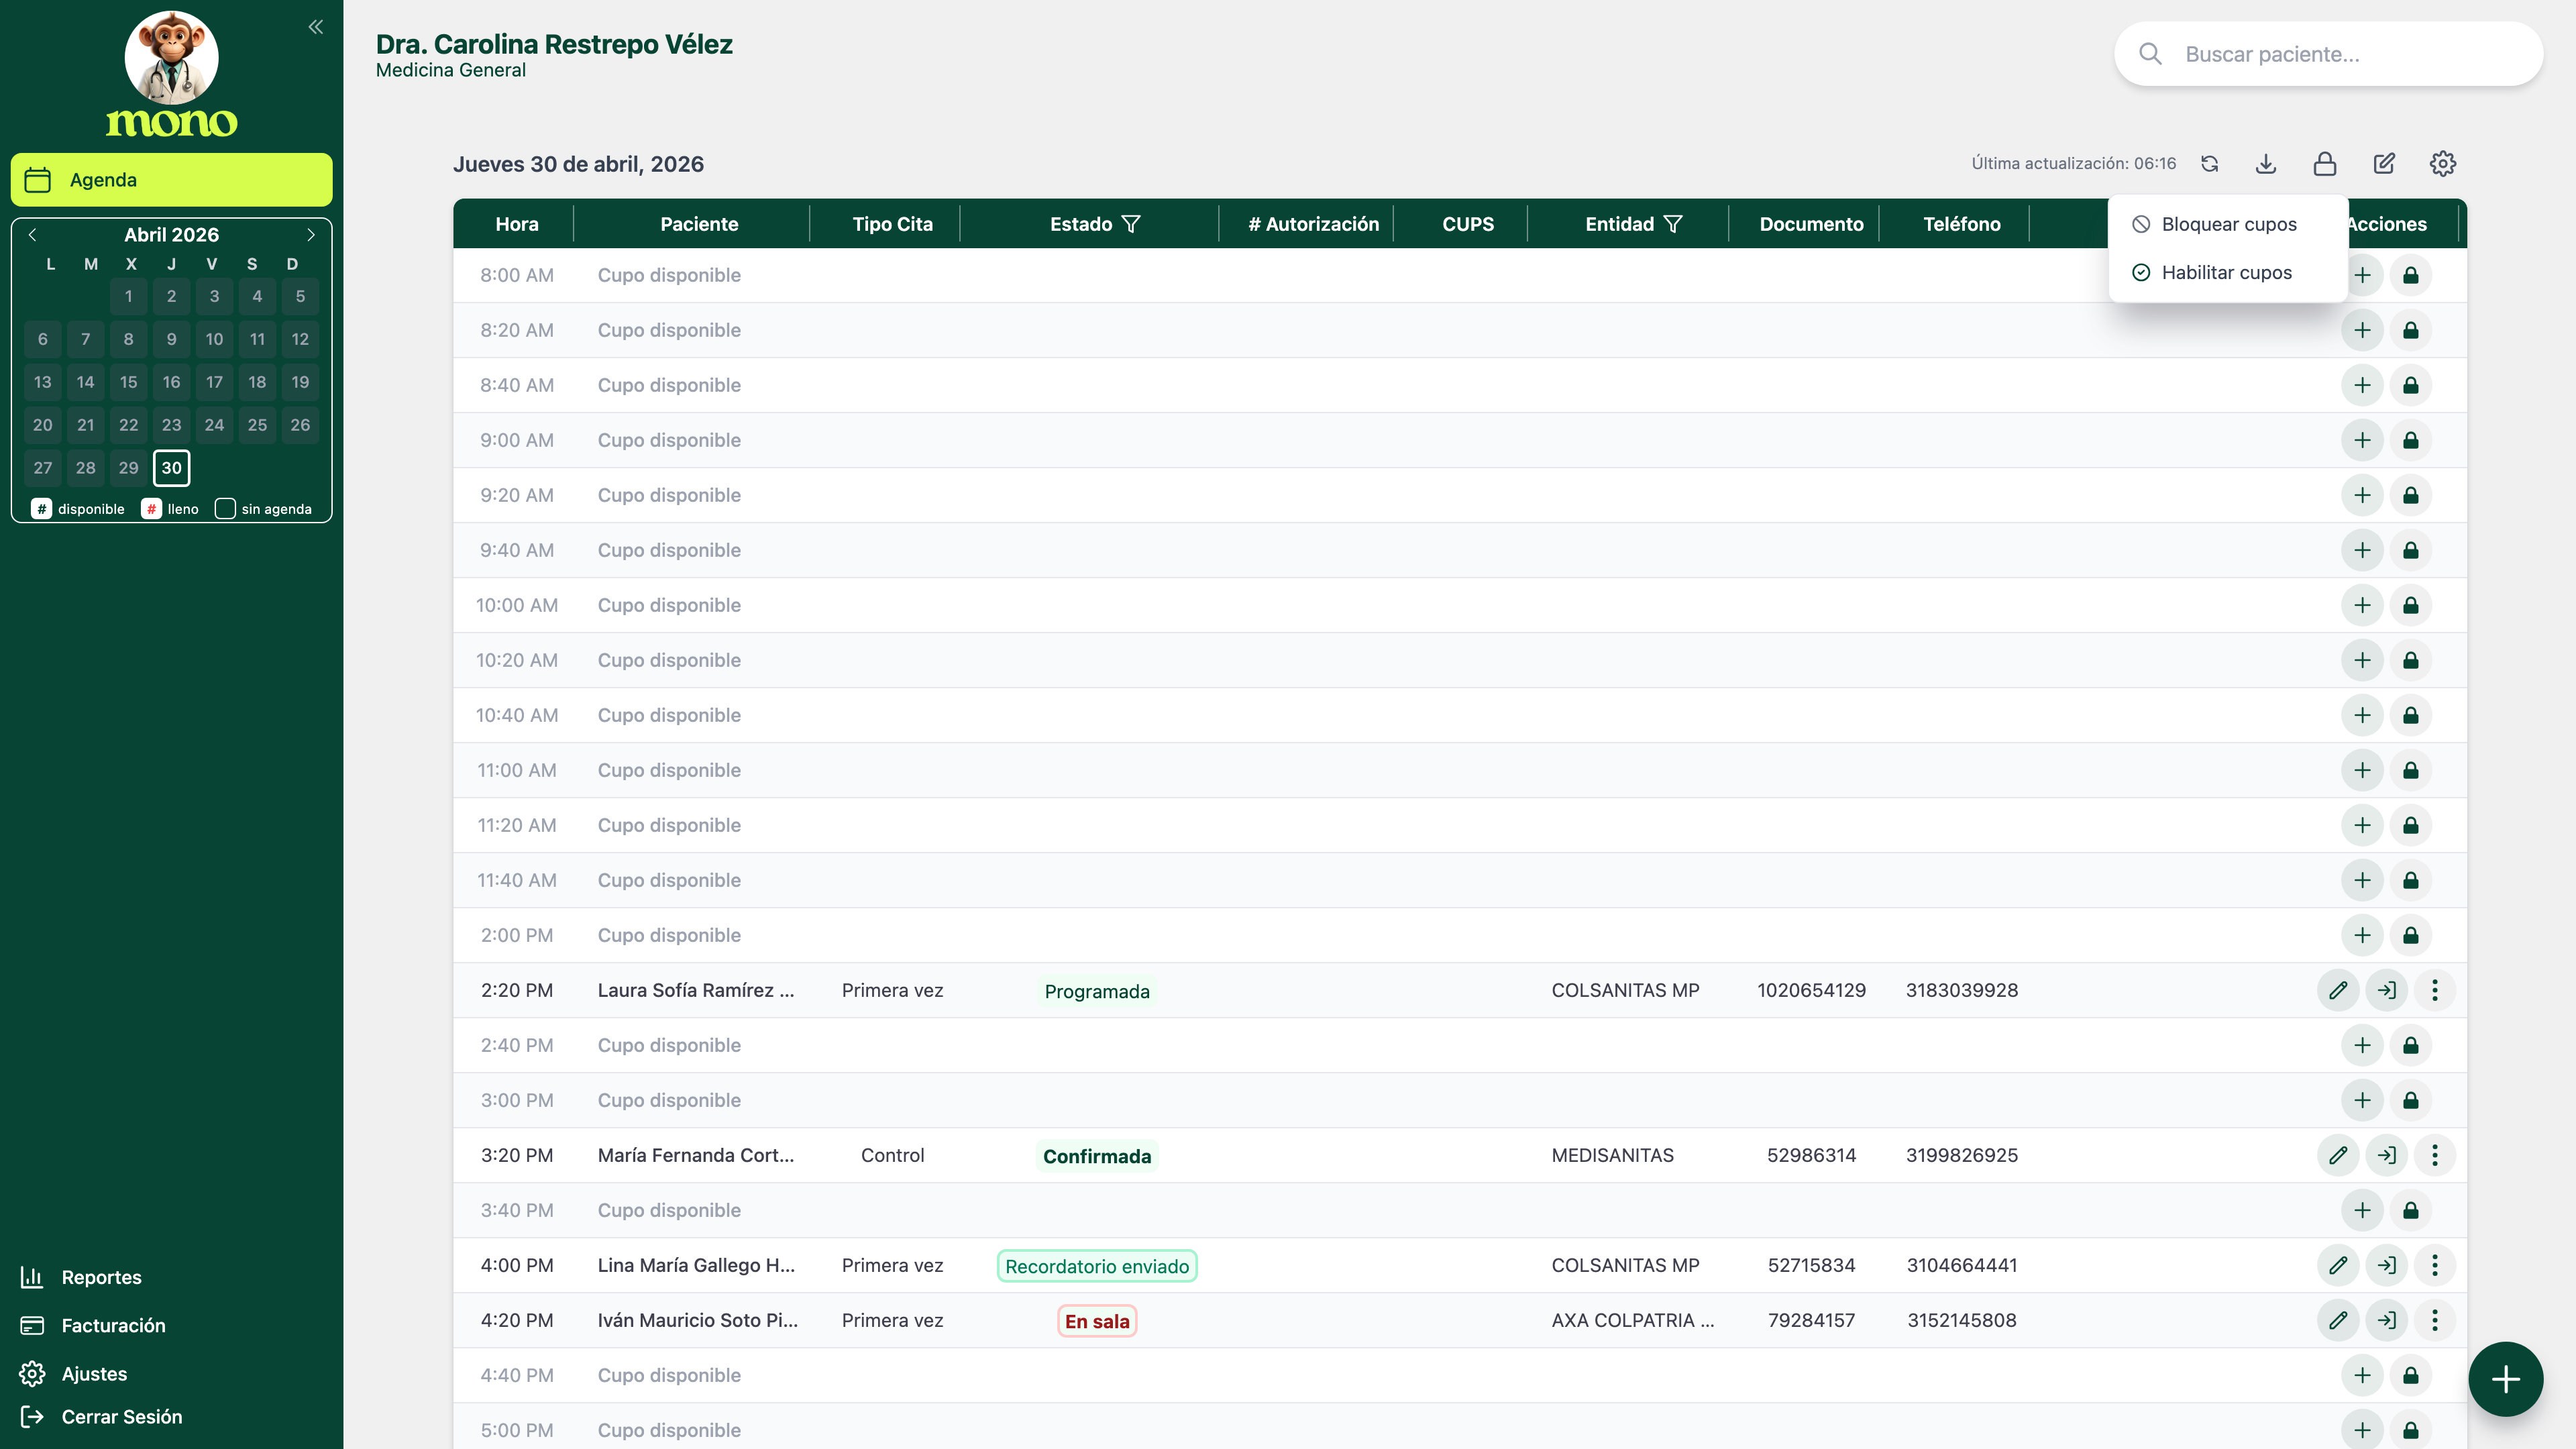Lock the 2:40 PM available slot
This screenshot has height=1449, width=2576.
pyautogui.click(x=2411, y=1045)
